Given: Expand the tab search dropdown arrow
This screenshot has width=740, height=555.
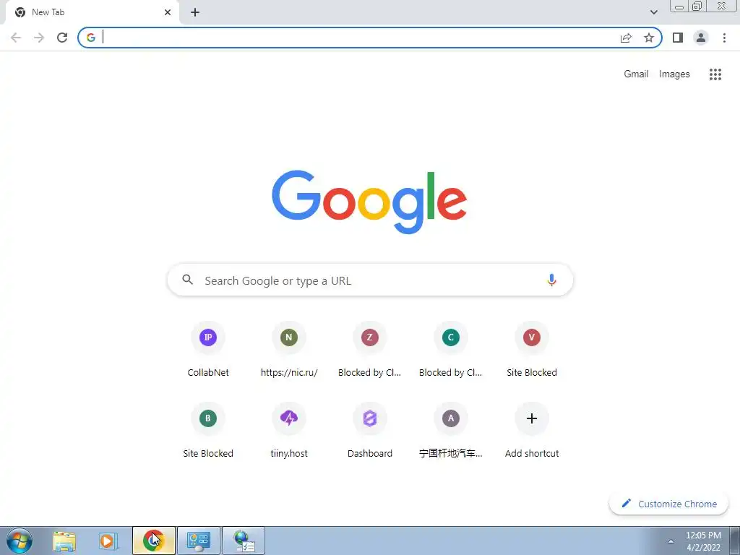Looking at the screenshot, I should point(653,12).
